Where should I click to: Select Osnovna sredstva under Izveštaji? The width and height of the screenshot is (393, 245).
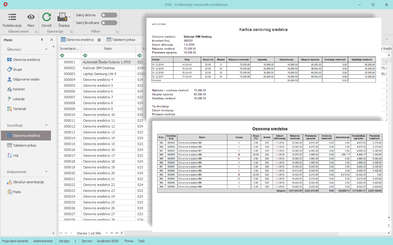26,136
